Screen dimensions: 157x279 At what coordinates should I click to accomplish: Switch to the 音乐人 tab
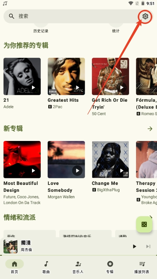pyautogui.click(x=78, y=267)
